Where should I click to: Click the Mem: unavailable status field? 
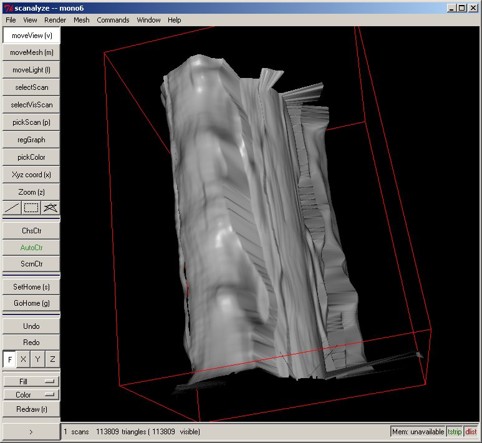tap(418, 432)
